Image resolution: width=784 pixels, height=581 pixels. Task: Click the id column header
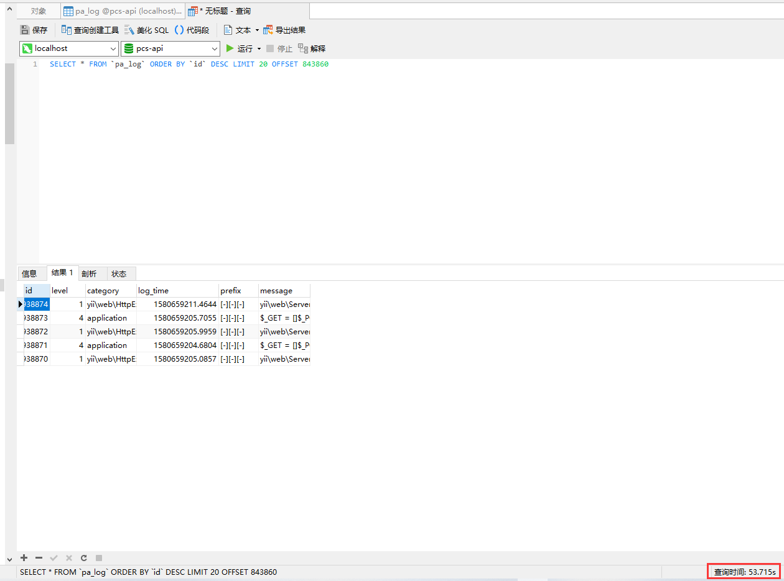pyautogui.click(x=37, y=290)
